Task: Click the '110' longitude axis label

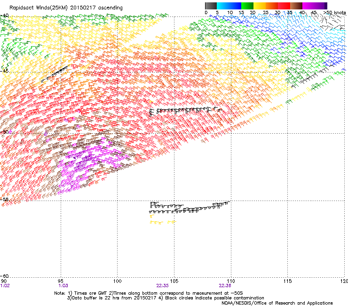Action: click(231, 281)
